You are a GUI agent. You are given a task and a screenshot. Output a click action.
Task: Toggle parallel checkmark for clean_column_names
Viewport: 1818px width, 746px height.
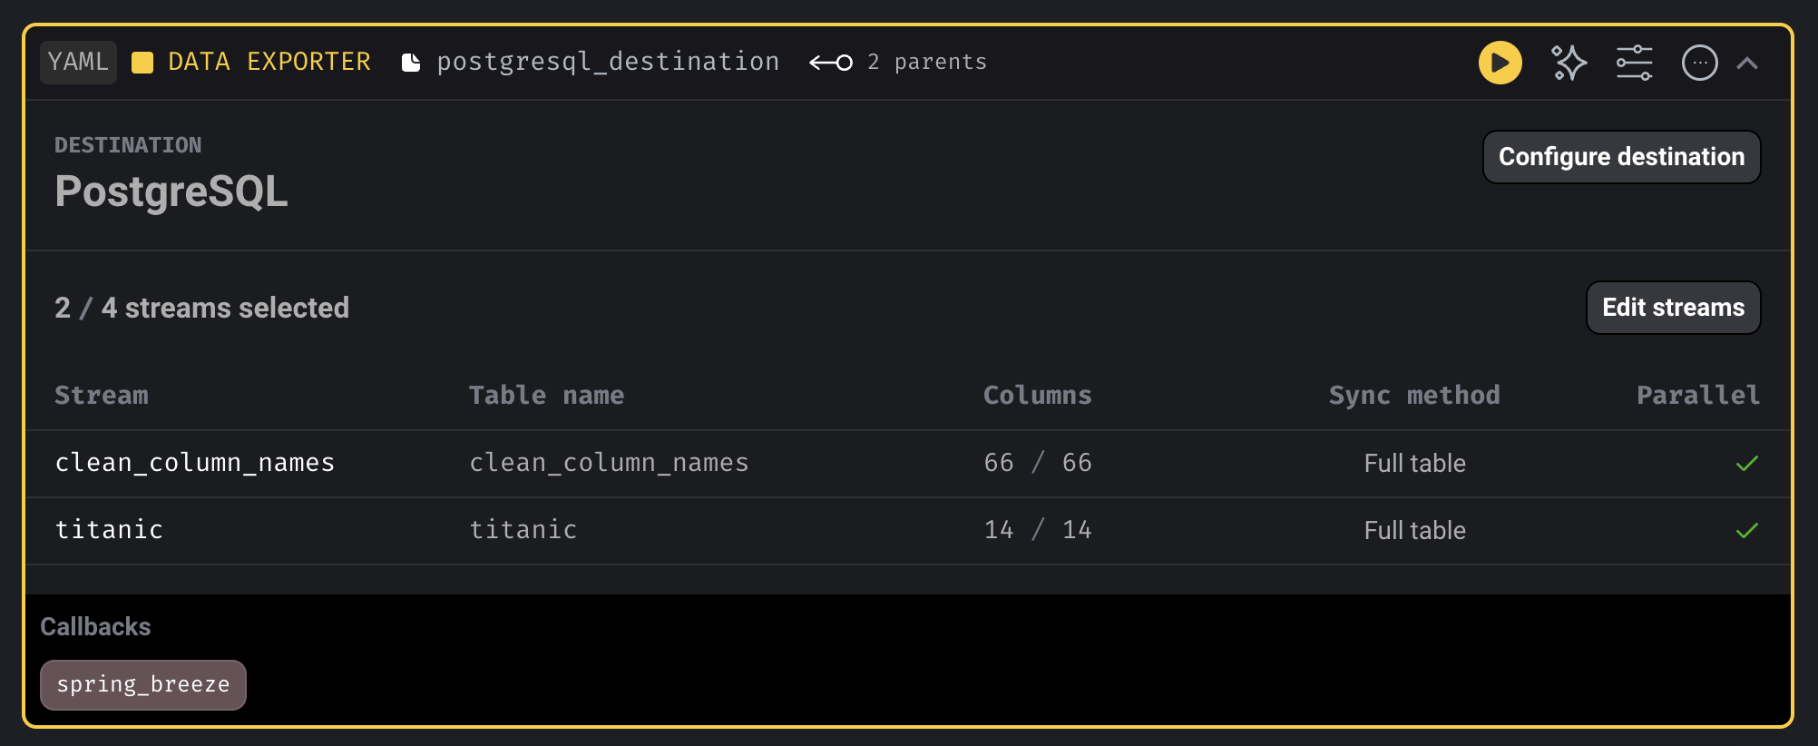point(1746,464)
